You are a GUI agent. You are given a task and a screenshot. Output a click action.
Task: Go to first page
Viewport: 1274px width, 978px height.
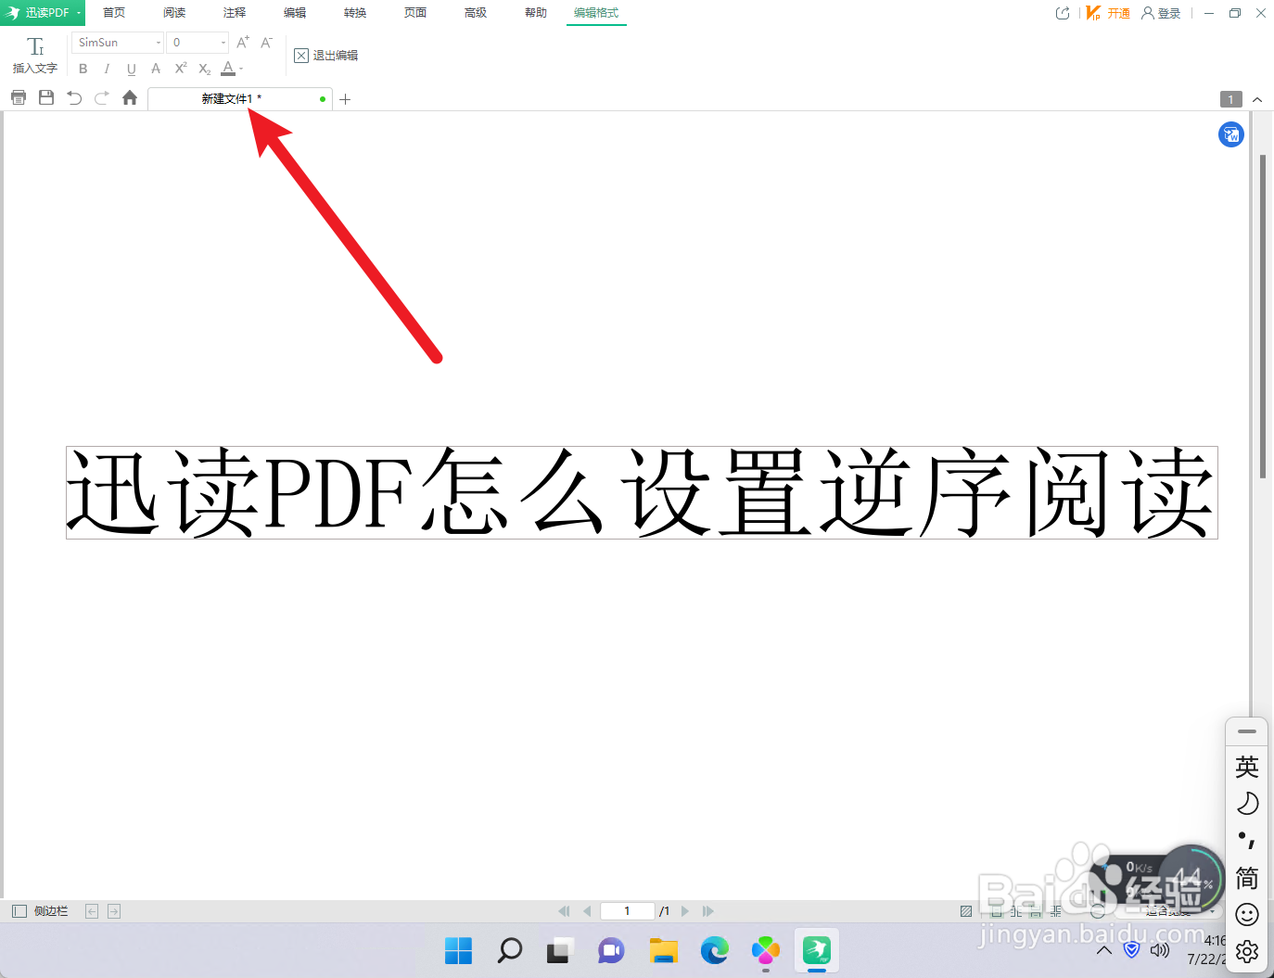[x=564, y=911]
